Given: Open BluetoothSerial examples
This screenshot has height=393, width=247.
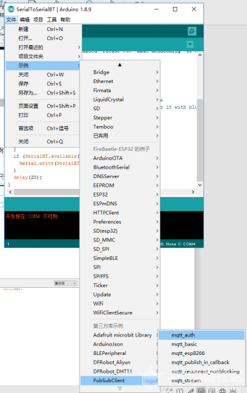Looking at the screenshot, I should pyautogui.click(x=120, y=167).
